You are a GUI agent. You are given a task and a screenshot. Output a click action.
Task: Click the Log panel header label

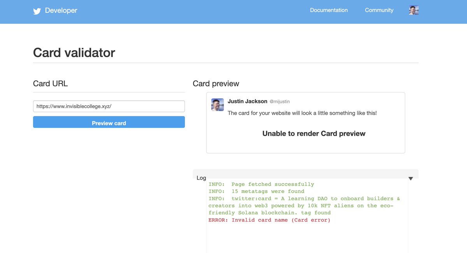201,178
